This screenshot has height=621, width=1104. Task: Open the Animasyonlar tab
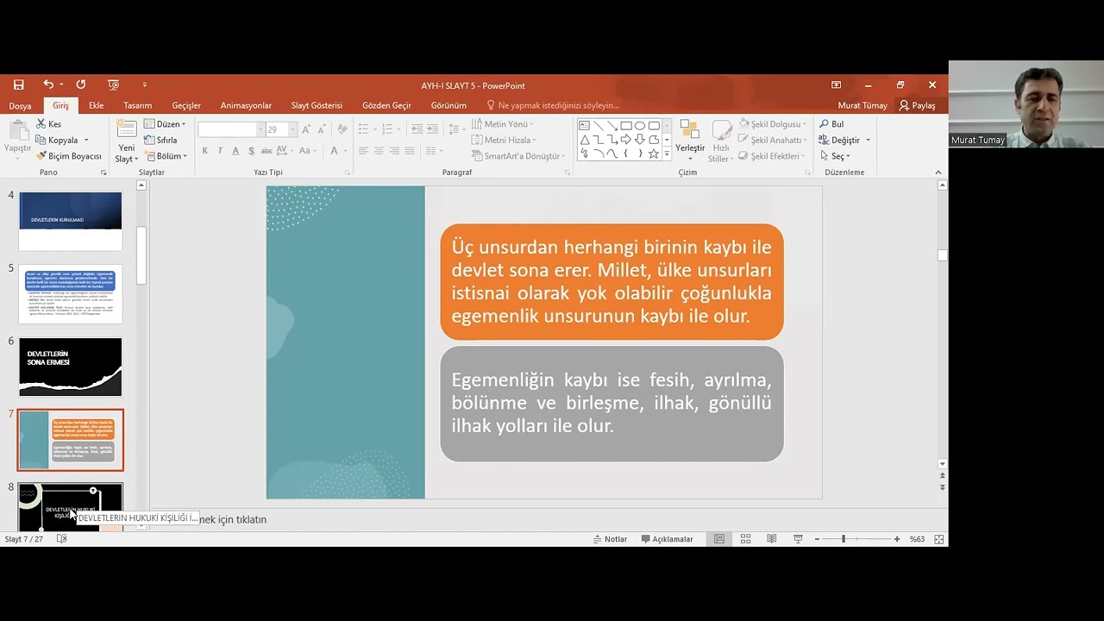[246, 105]
